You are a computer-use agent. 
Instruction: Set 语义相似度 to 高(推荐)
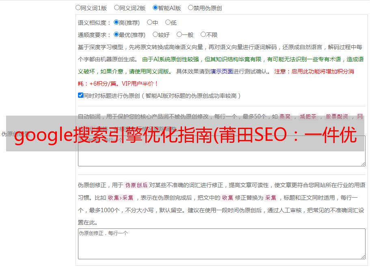[x=116, y=22]
